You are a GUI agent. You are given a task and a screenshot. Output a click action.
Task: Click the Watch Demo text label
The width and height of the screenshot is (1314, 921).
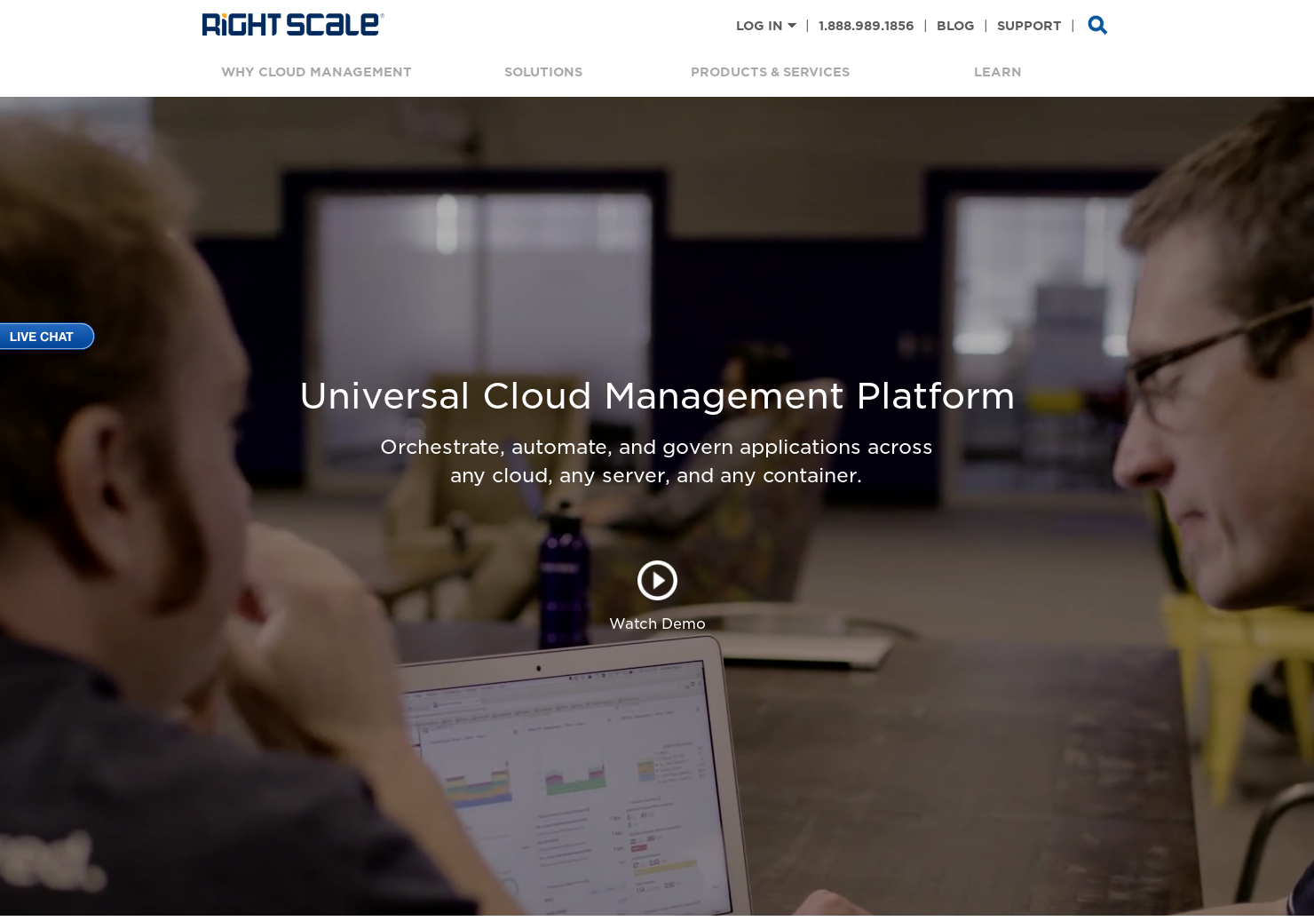point(657,624)
